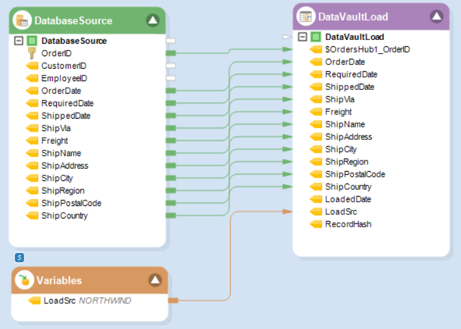
Task: Click green root node icon of DatabaseSource
Action: (x=32, y=41)
